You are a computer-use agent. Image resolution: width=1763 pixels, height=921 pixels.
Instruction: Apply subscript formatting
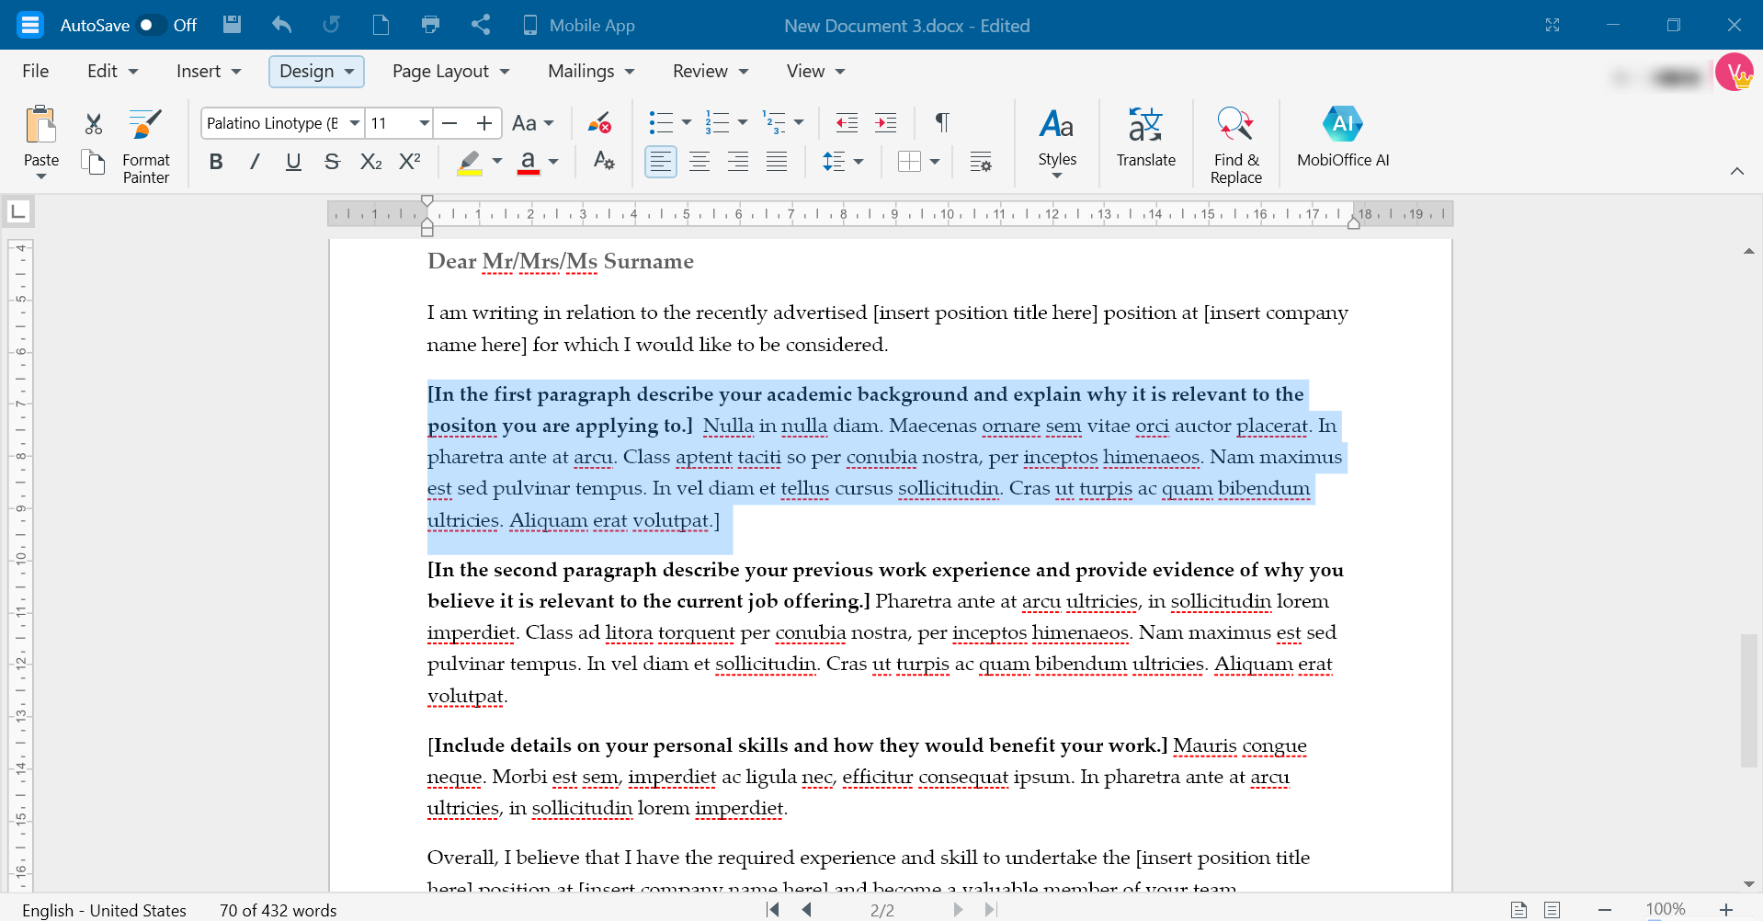point(371,162)
